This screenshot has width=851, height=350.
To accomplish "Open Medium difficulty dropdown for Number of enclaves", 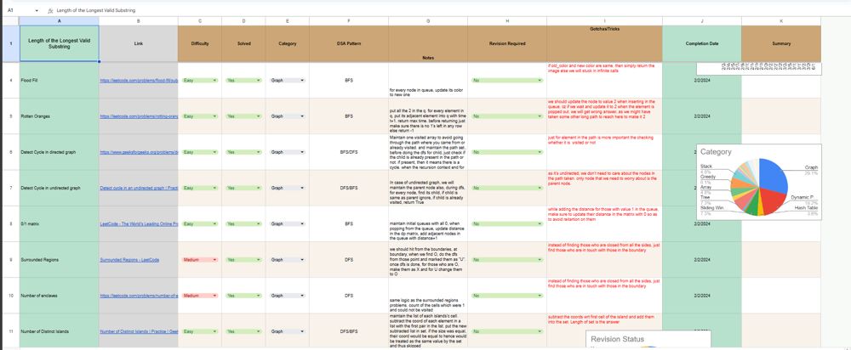I will tap(214, 296).
